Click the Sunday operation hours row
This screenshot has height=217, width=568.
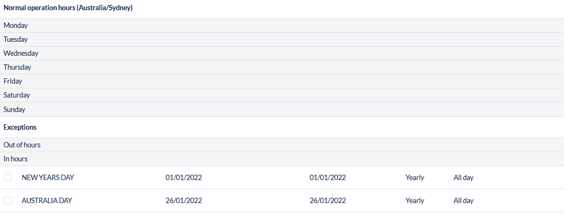point(14,109)
